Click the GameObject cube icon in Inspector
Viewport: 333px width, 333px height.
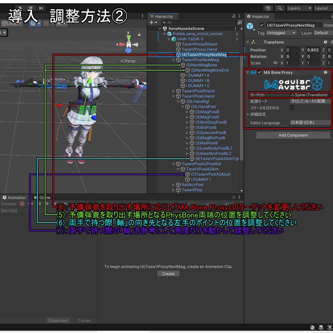(x=250, y=26)
